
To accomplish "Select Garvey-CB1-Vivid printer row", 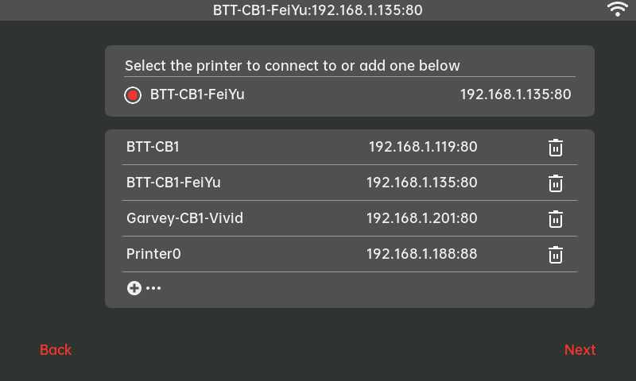I will click(184, 218).
